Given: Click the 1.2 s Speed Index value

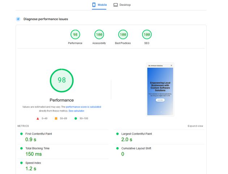Looking at the screenshot, I should click(31, 169).
